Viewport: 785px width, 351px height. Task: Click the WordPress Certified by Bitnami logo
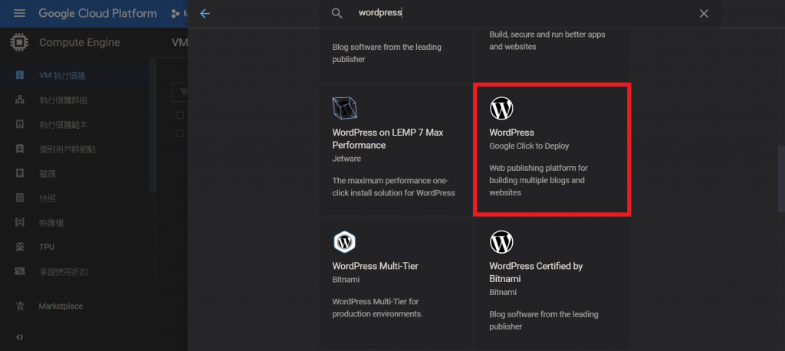(x=501, y=242)
